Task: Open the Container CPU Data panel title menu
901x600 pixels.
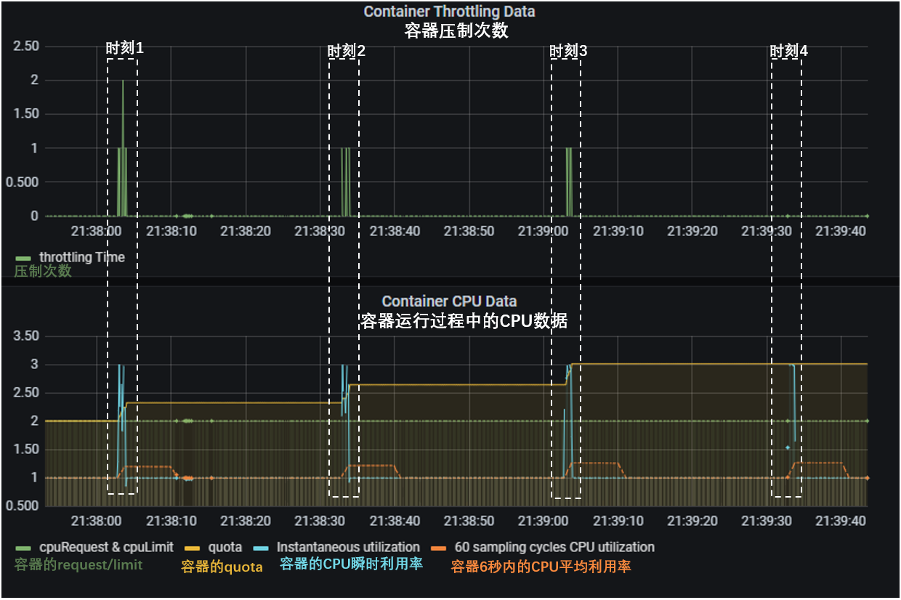Action: click(x=449, y=301)
